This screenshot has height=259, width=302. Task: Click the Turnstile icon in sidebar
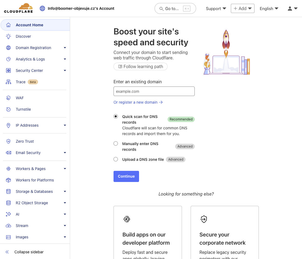tap(8, 109)
